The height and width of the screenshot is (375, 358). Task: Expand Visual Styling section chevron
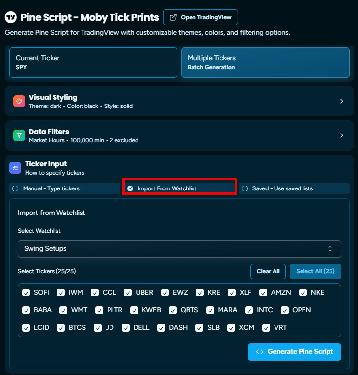click(342, 101)
